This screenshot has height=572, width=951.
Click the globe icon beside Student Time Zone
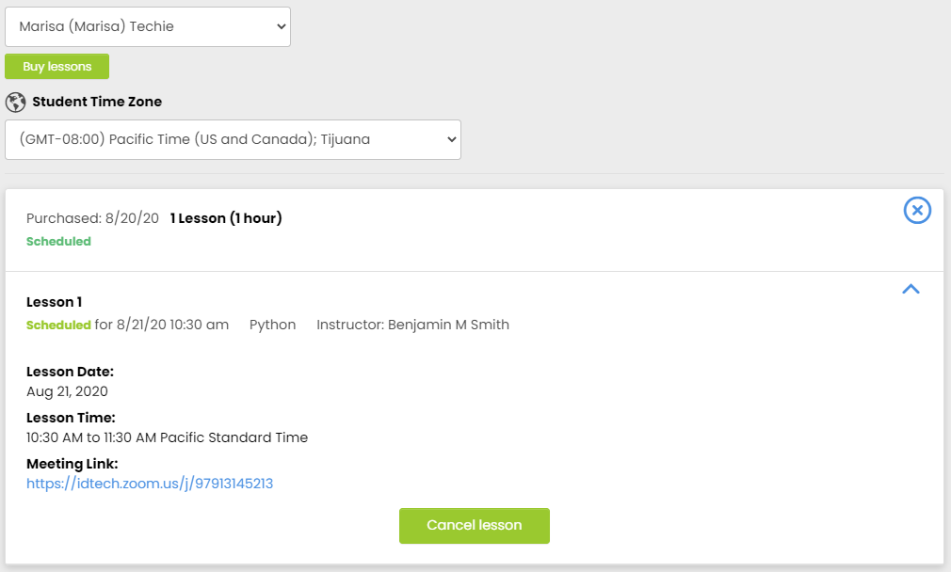16,102
